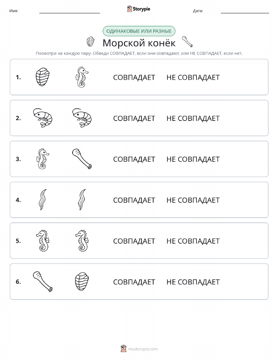Click the Имя name line field
278x360 pixels.
(69, 11)
